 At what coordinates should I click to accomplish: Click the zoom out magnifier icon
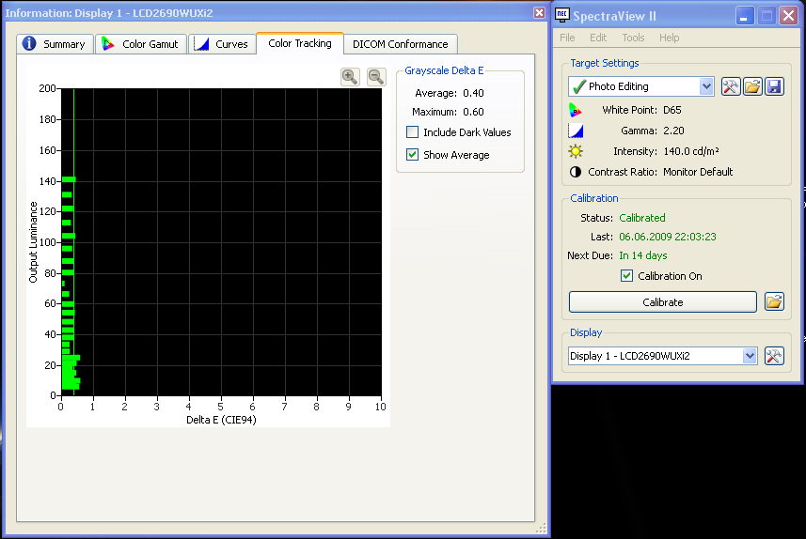(375, 77)
